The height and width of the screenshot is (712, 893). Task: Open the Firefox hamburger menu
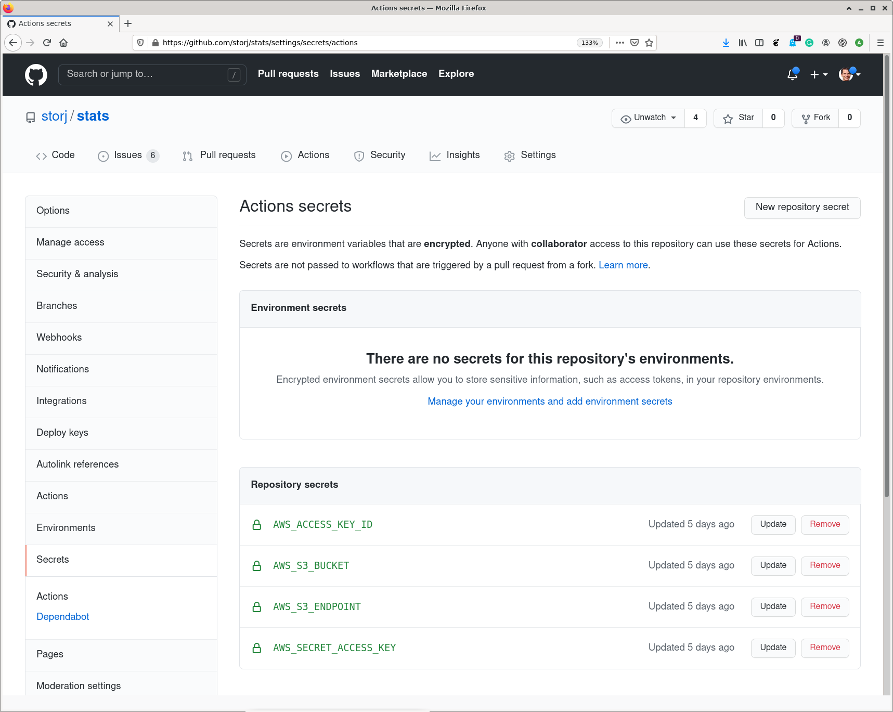coord(880,43)
